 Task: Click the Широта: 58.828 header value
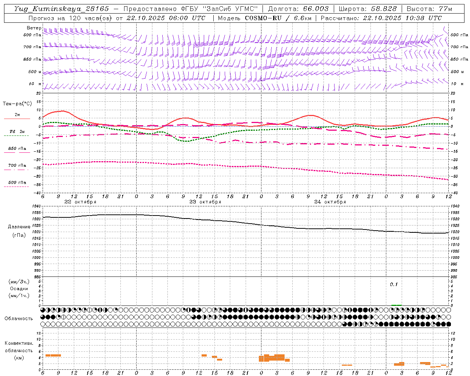(x=368, y=9)
